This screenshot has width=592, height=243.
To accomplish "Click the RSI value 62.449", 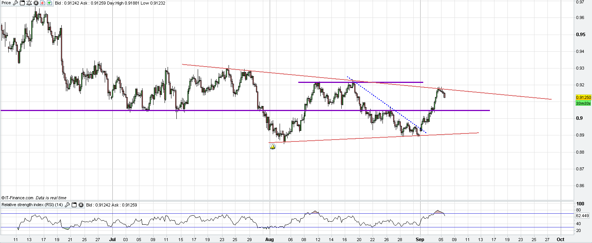I will pos(583,215).
